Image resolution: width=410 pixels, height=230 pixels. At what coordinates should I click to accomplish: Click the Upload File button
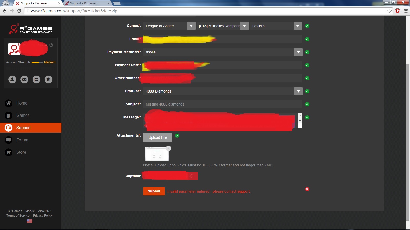tap(158, 137)
